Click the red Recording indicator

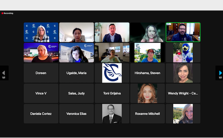click(7, 13)
